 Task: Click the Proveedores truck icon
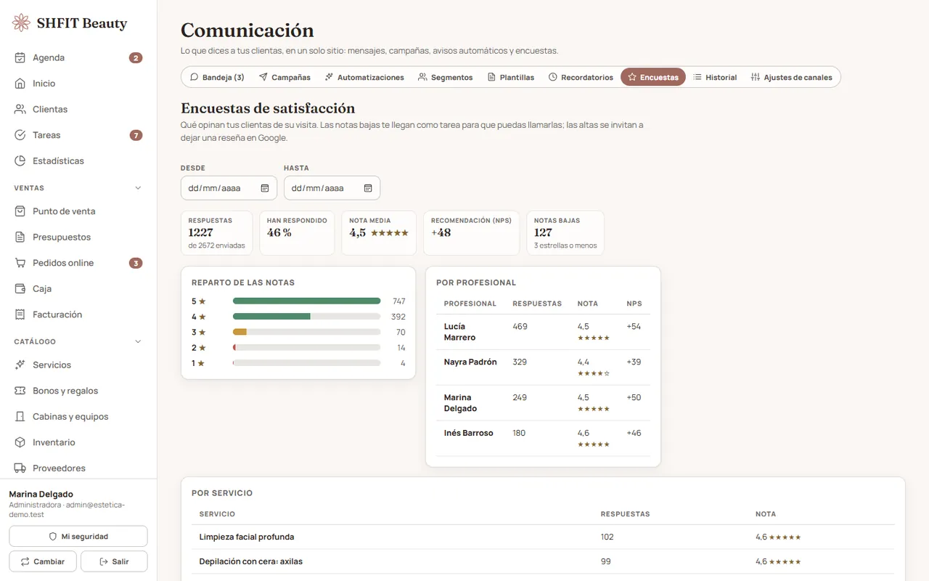pyautogui.click(x=20, y=468)
